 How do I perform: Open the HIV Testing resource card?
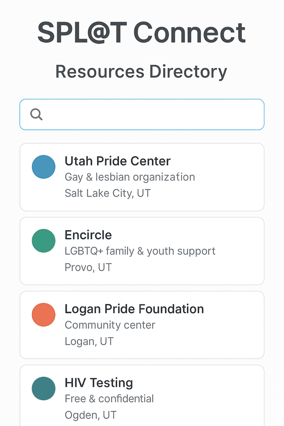tap(142, 395)
